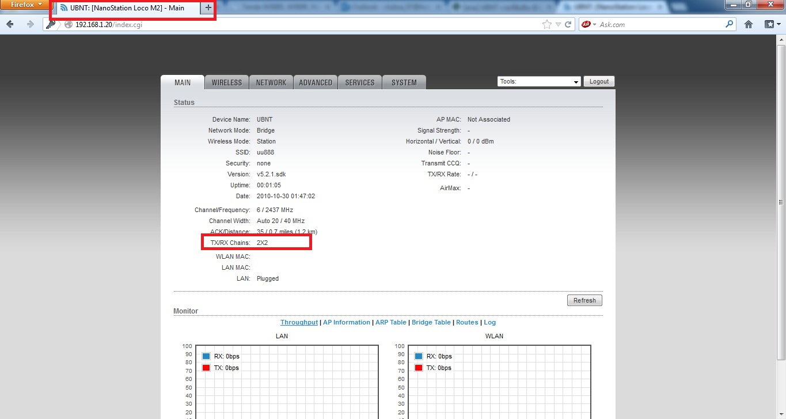Viewport: 786px width, 419px height.
Task: Click the page vertical scrollbar thumb
Action: click(781, 202)
